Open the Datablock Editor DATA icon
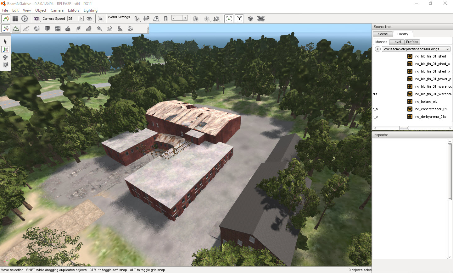This screenshot has width=453, height=273. click(58, 29)
